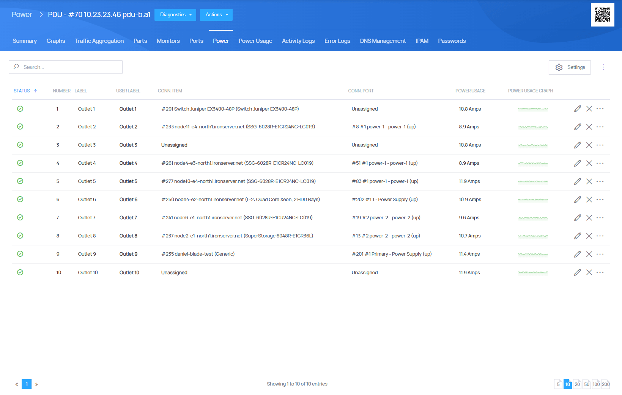
Task: Sort by the POWER USAGE column header
Action: 471,91
